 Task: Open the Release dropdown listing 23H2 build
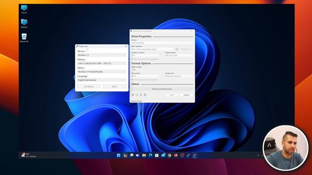pos(101,64)
